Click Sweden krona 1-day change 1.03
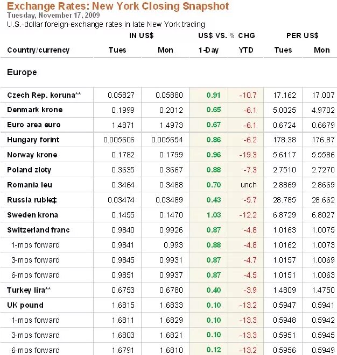 (x=214, y=215)
